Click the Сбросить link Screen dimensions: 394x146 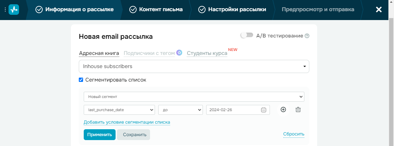click(x=294, y=134)
